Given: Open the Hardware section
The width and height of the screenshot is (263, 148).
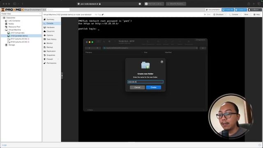Looking at the screenshot, I should (50, 27).
